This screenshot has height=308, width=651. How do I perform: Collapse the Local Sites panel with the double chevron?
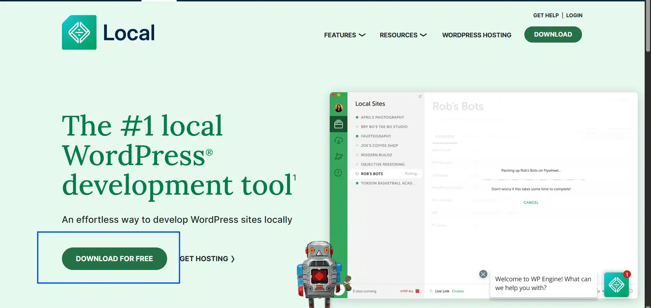(x=420, y=96)
